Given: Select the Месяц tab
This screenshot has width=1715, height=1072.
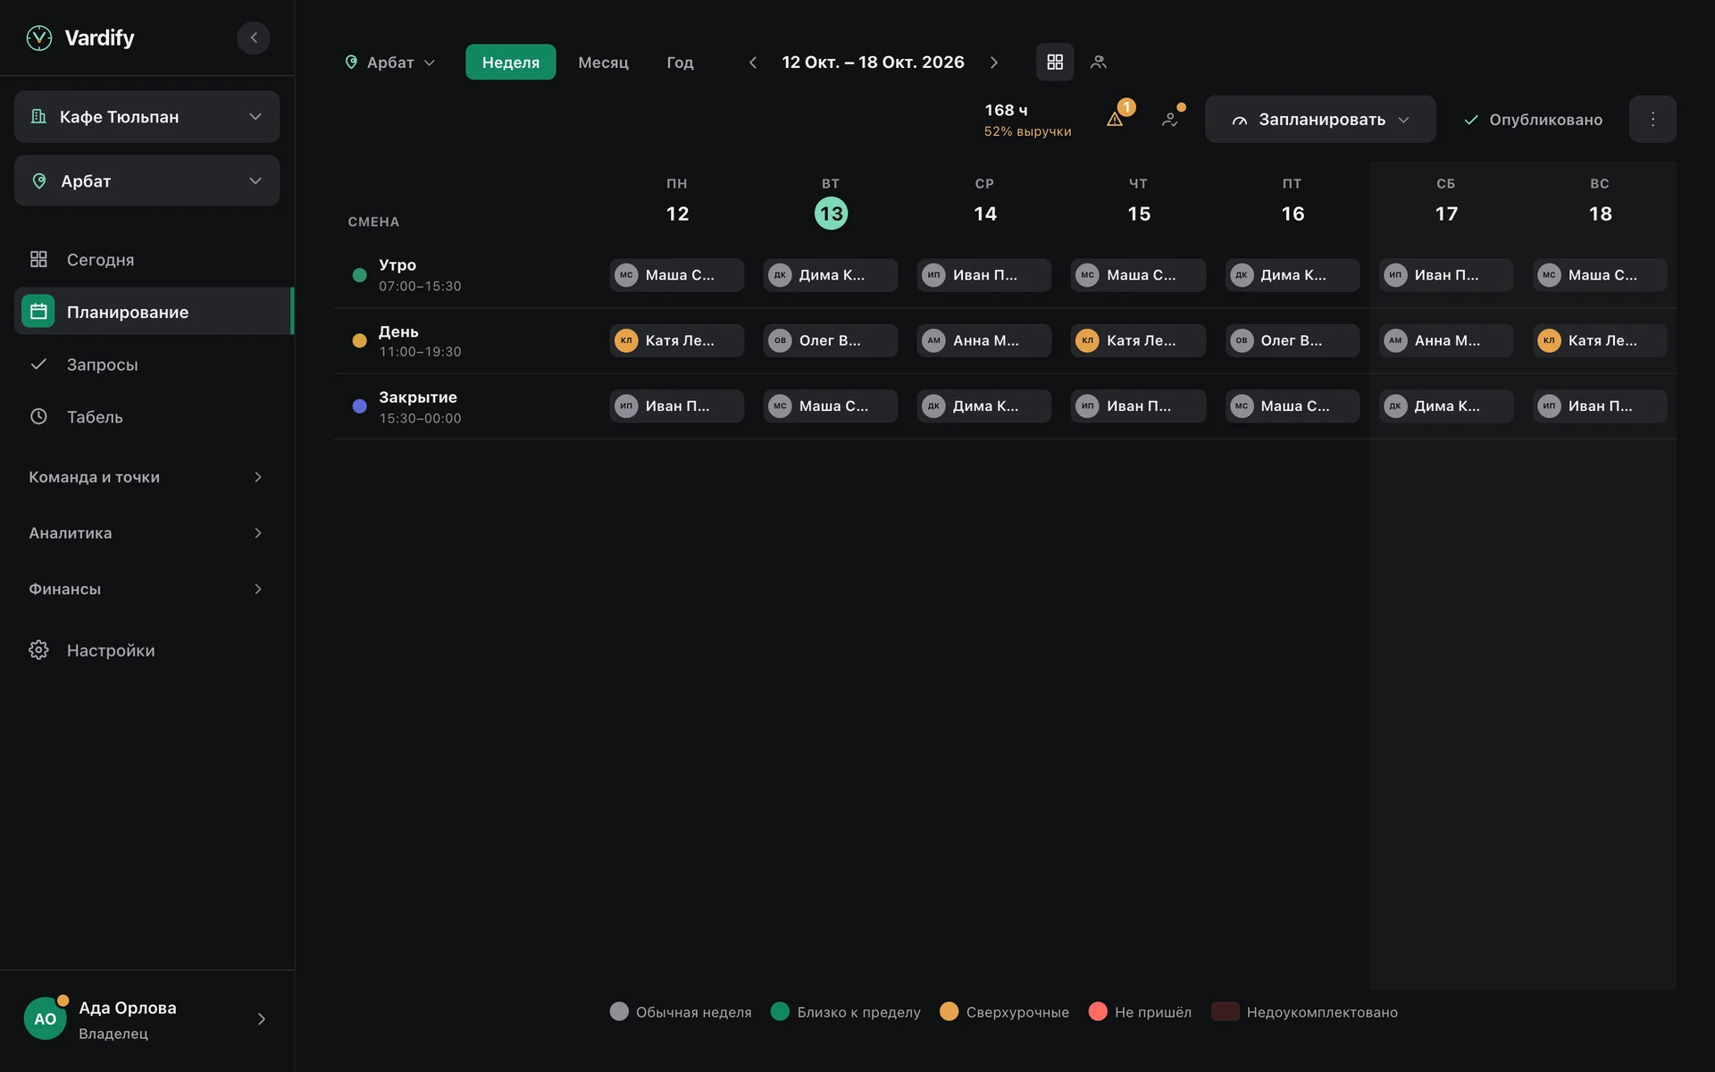Looking at the screenshot, I should click(604, 63).
